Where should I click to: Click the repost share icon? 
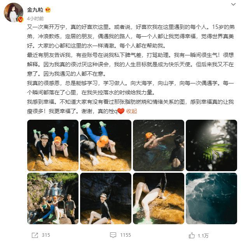point(35,235)
